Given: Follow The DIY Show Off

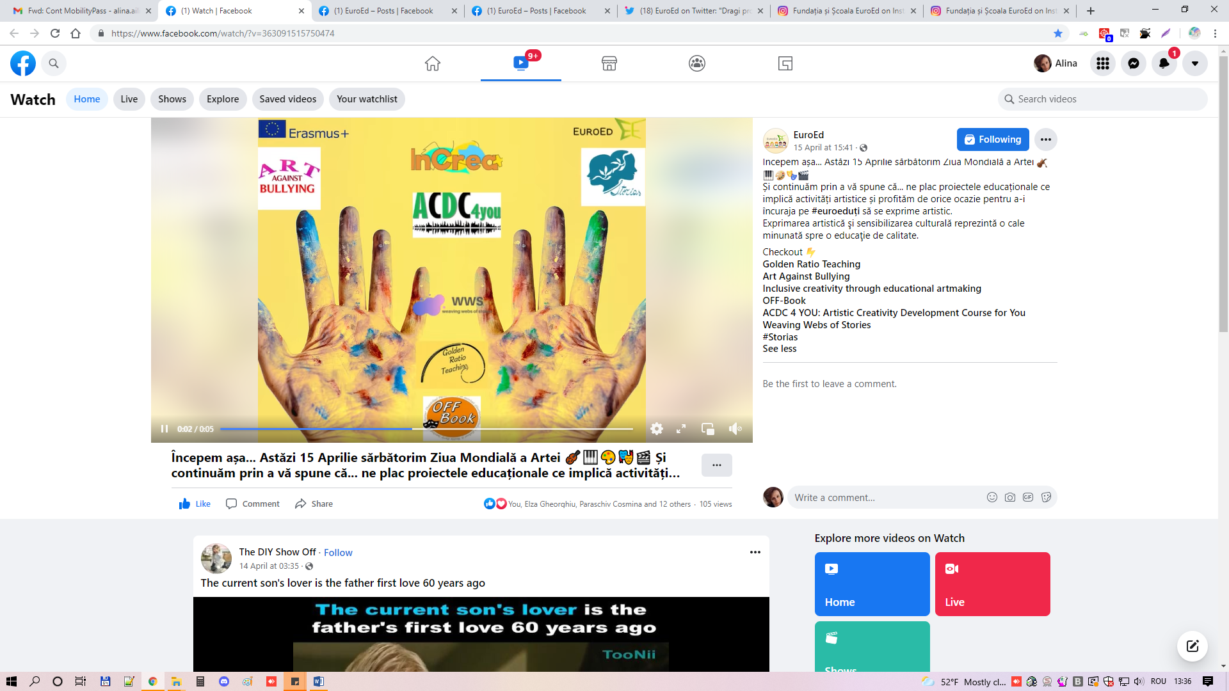Looking at the screenshot, I should pos(338,553).
